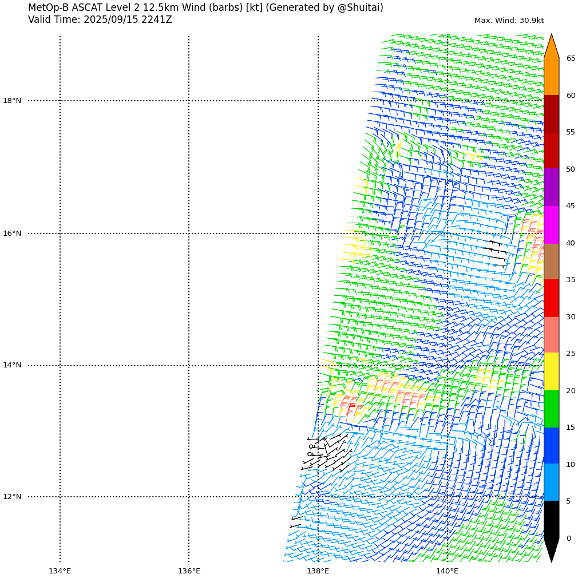
Task: Click the red 50-55 colorbar segment
Action: [x=552, y=151]
